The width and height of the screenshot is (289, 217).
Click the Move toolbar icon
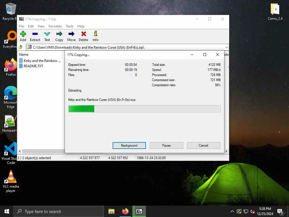pos(71,34)
